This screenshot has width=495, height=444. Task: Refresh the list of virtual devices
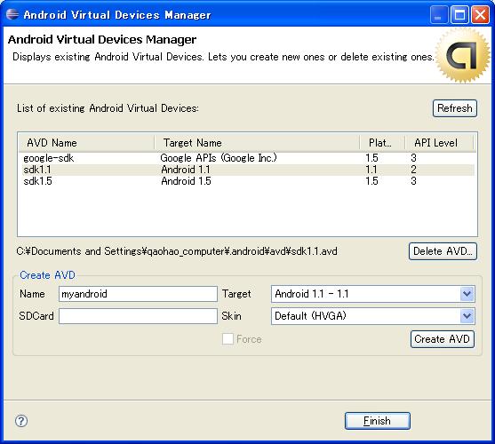[x=455, y=108]
